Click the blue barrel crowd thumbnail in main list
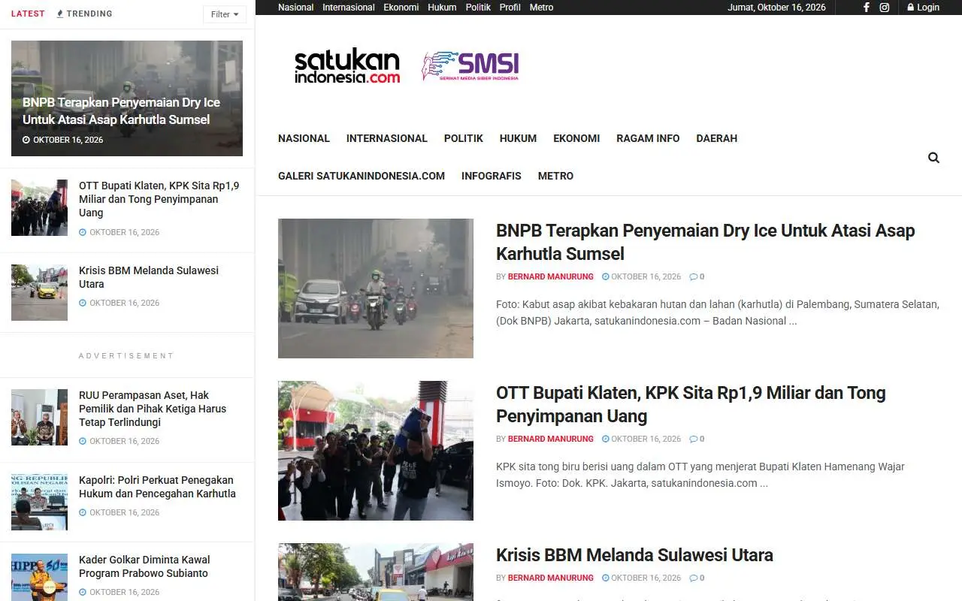This screenshot has height=601, width=962. 376,451
